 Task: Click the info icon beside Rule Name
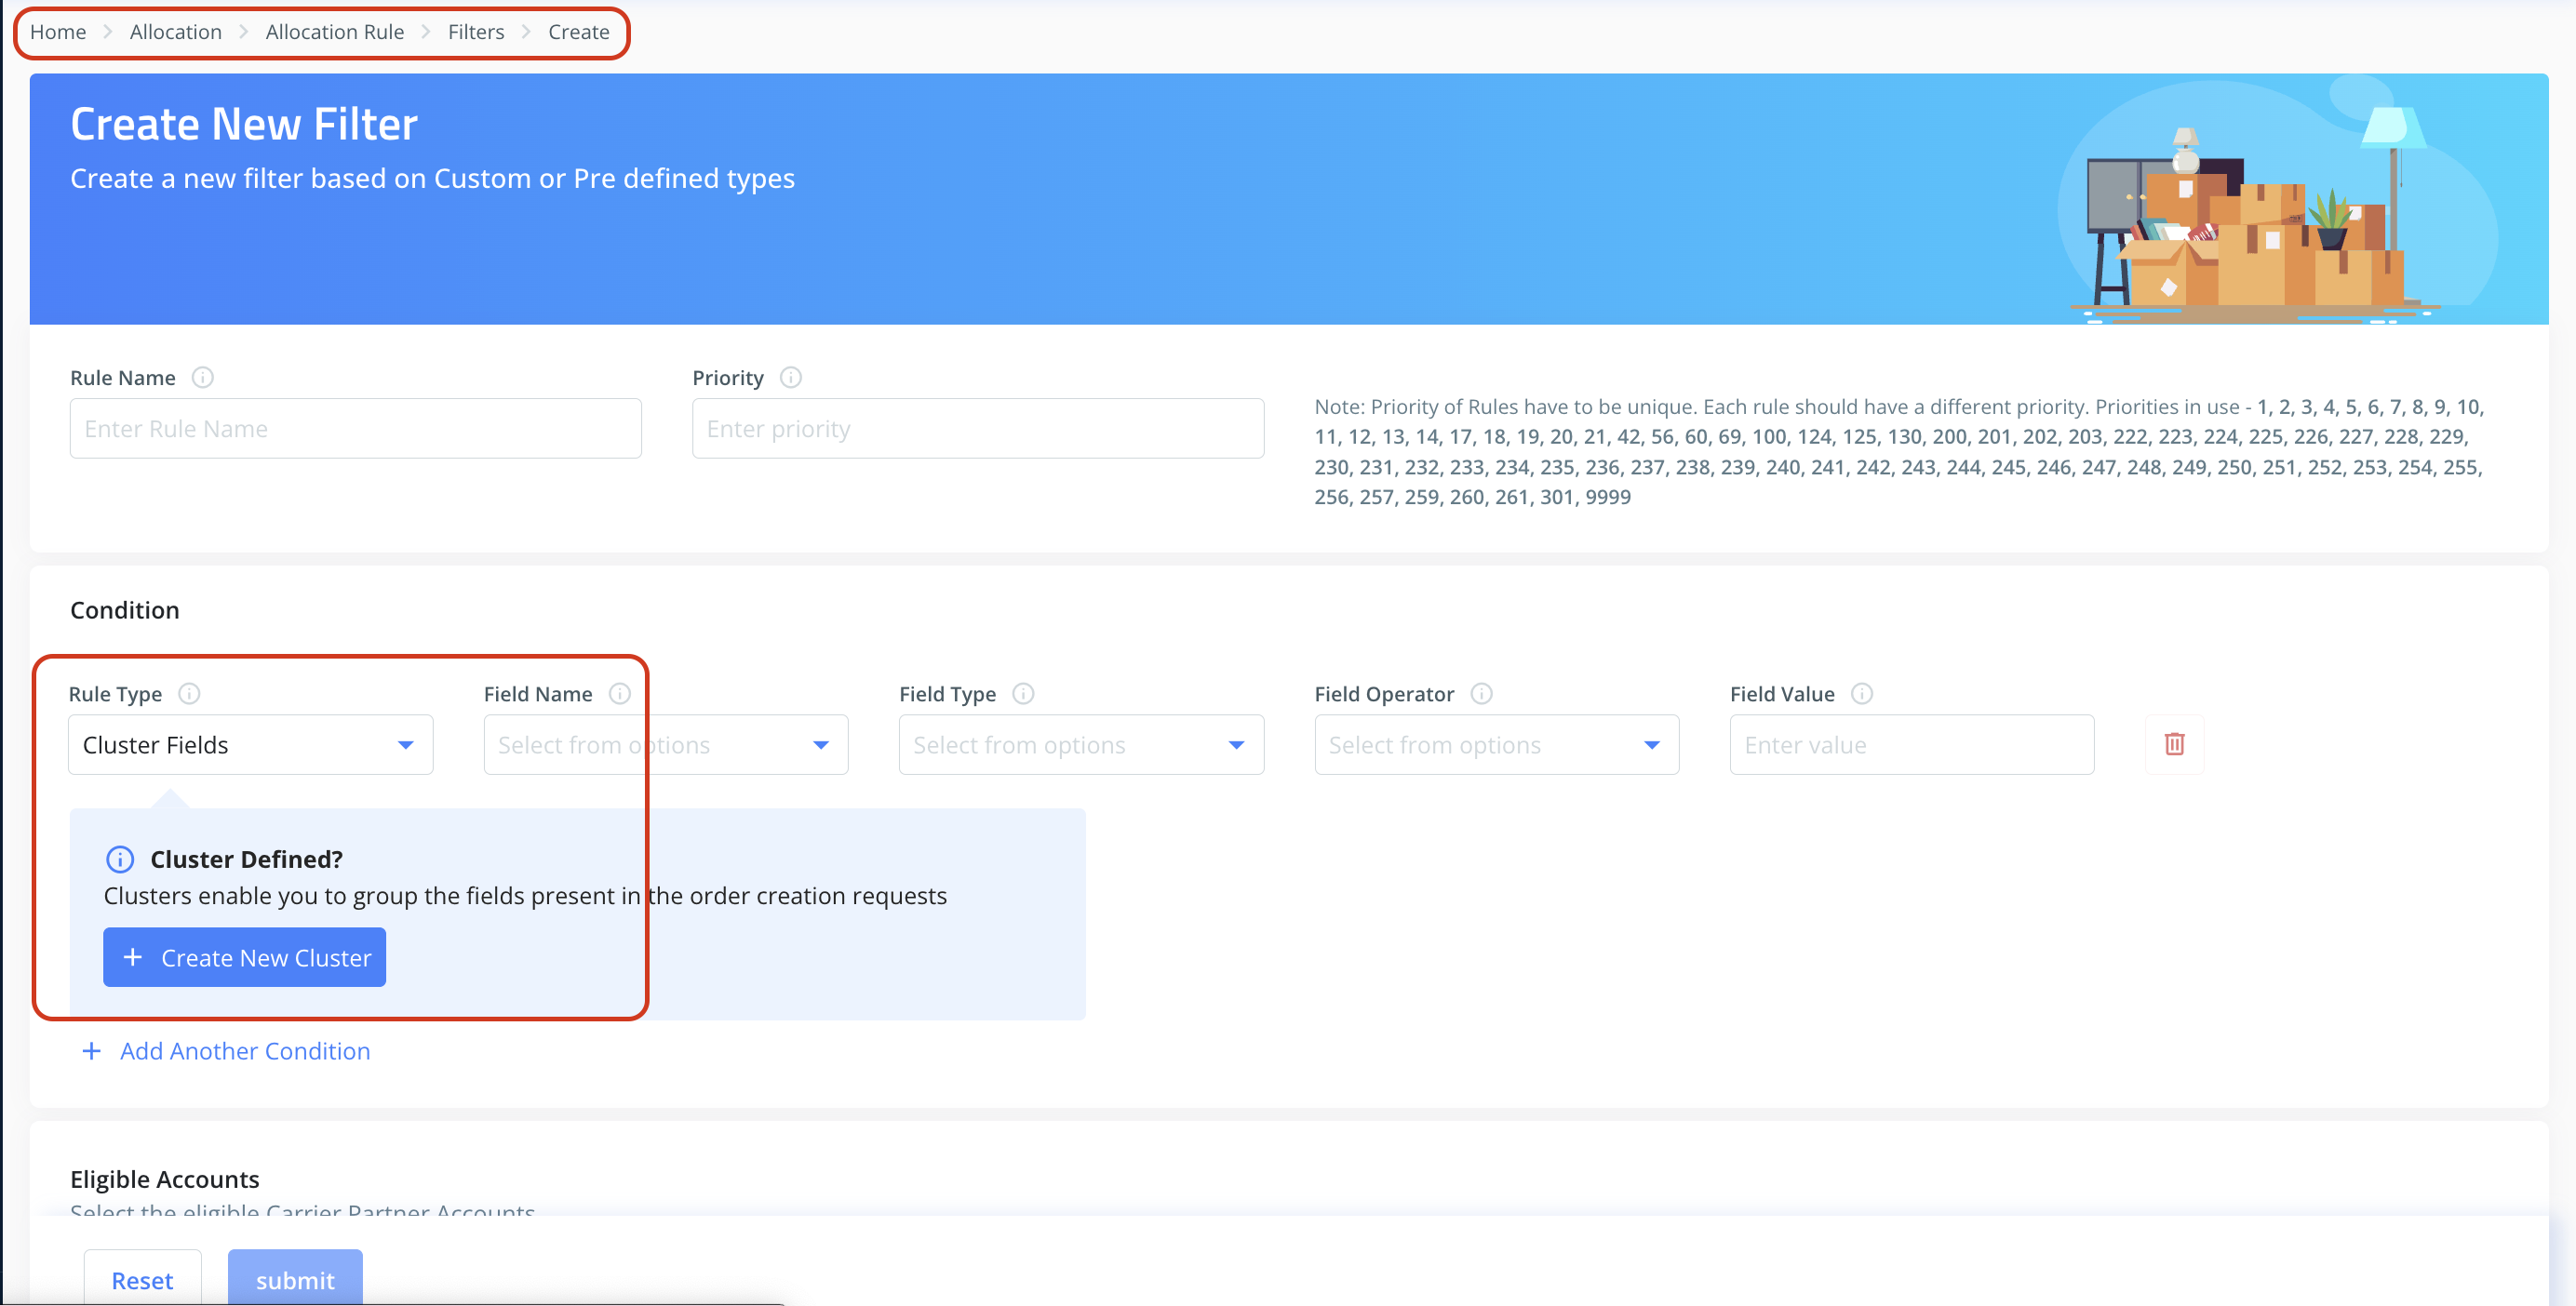pos(202,378)
